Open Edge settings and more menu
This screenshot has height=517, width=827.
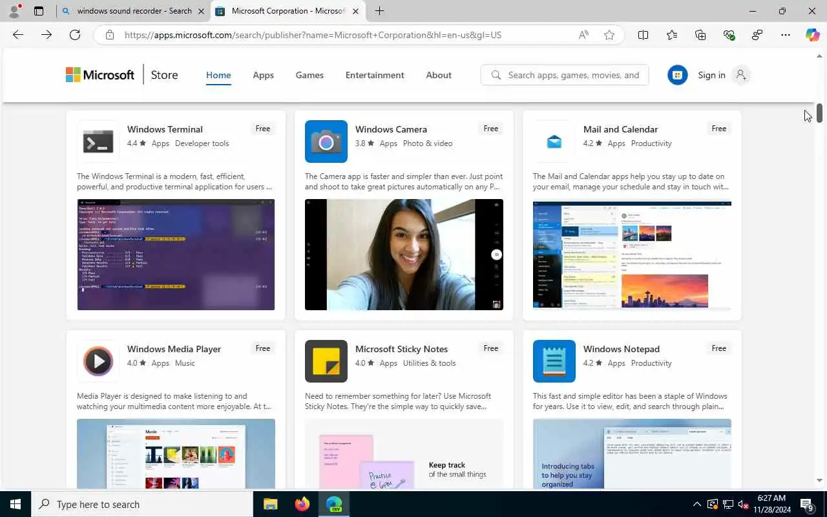point(786,35)
